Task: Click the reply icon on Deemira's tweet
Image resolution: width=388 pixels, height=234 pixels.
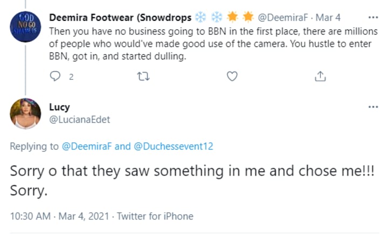Action: click(56, 77)
